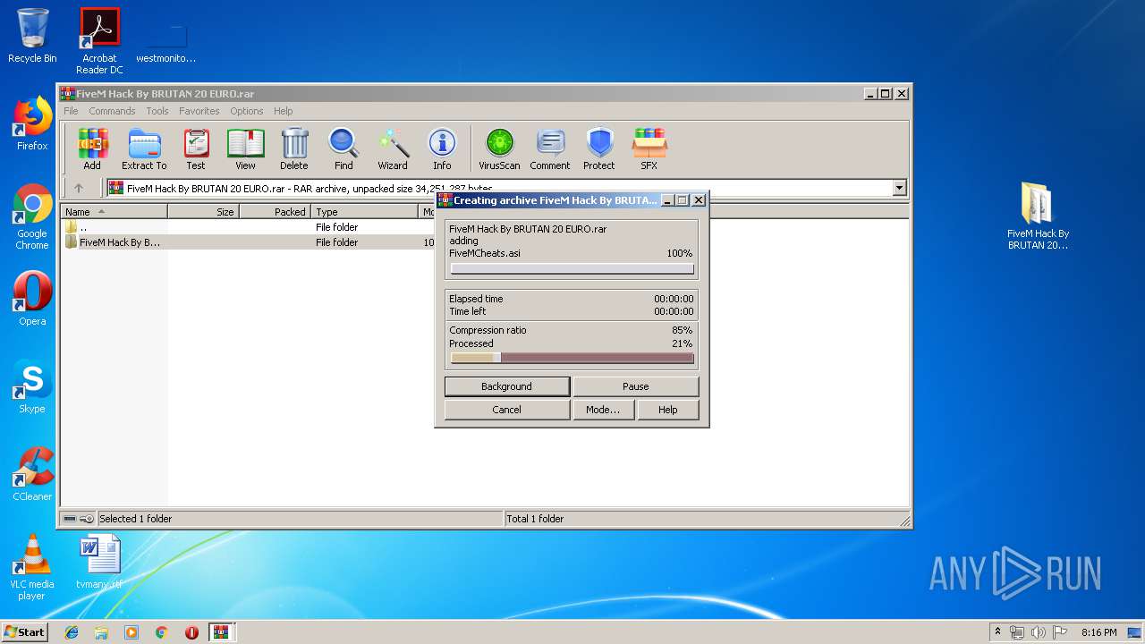Sort by the Size column header
Screen dimensions: 1145x644
coord(203,212)
